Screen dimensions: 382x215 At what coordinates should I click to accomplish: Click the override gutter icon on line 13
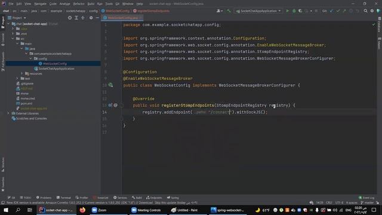(110, 105)
